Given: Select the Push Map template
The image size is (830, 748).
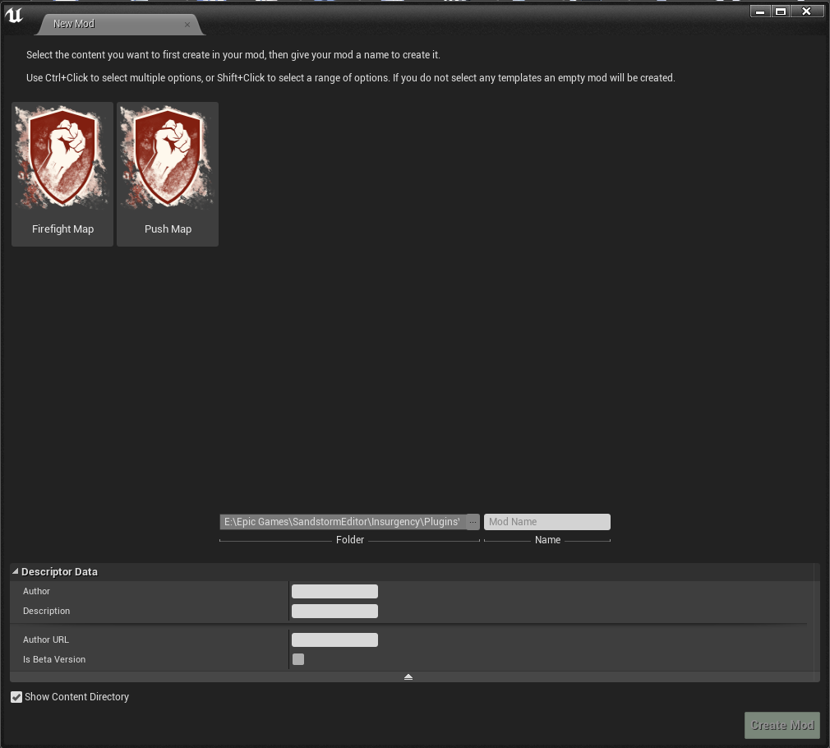Looking at the screenshot, I should [168, 174].
